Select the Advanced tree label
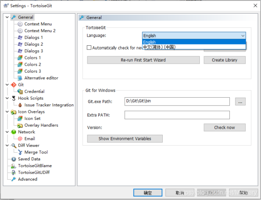 pos(28,179)
